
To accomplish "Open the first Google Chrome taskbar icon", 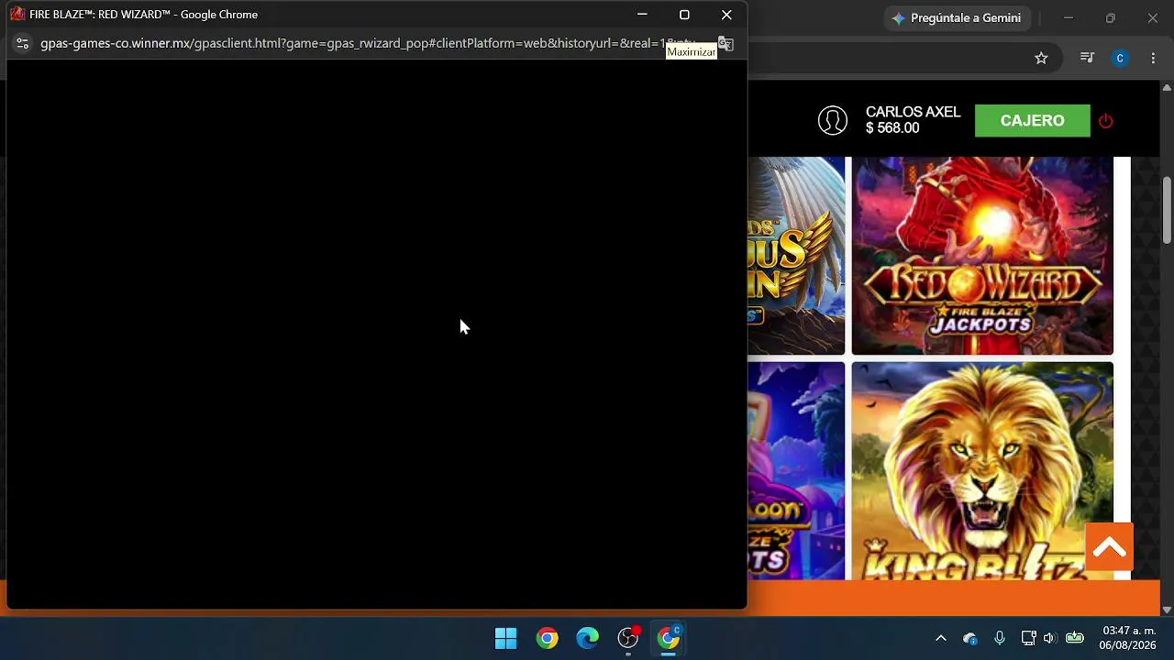I will [x=547, y=638].
